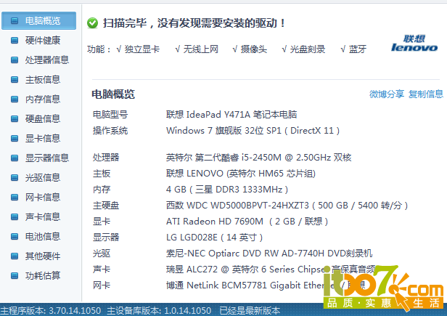
Task: Click 主设备库版本 1.0.14.1050 in status bar
Action: pos(159,310)
